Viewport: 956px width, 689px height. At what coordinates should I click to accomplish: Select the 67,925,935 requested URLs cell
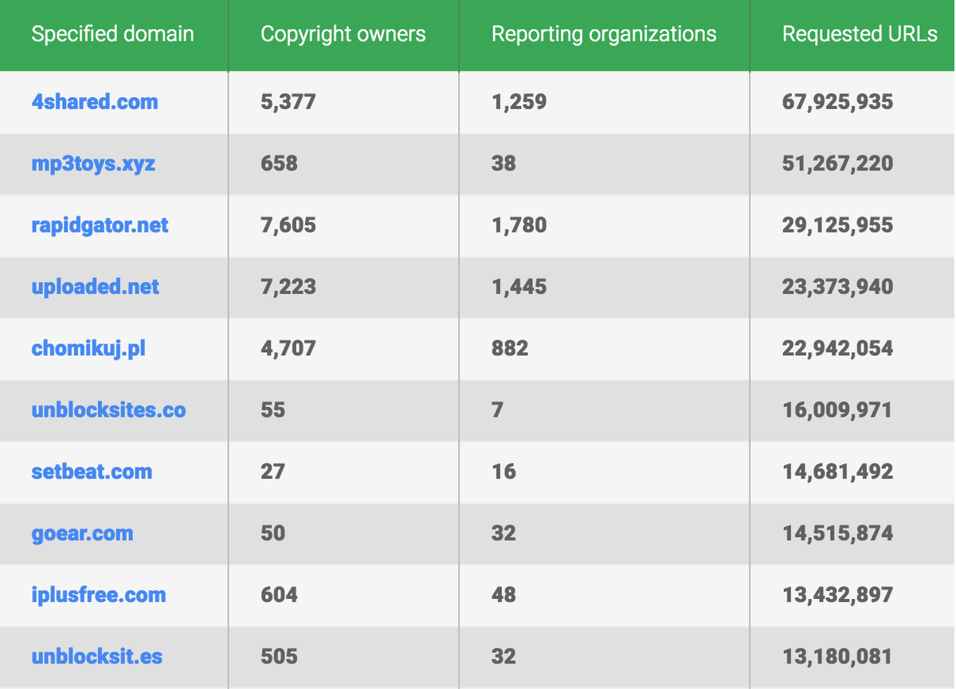(x=838, y=102)
